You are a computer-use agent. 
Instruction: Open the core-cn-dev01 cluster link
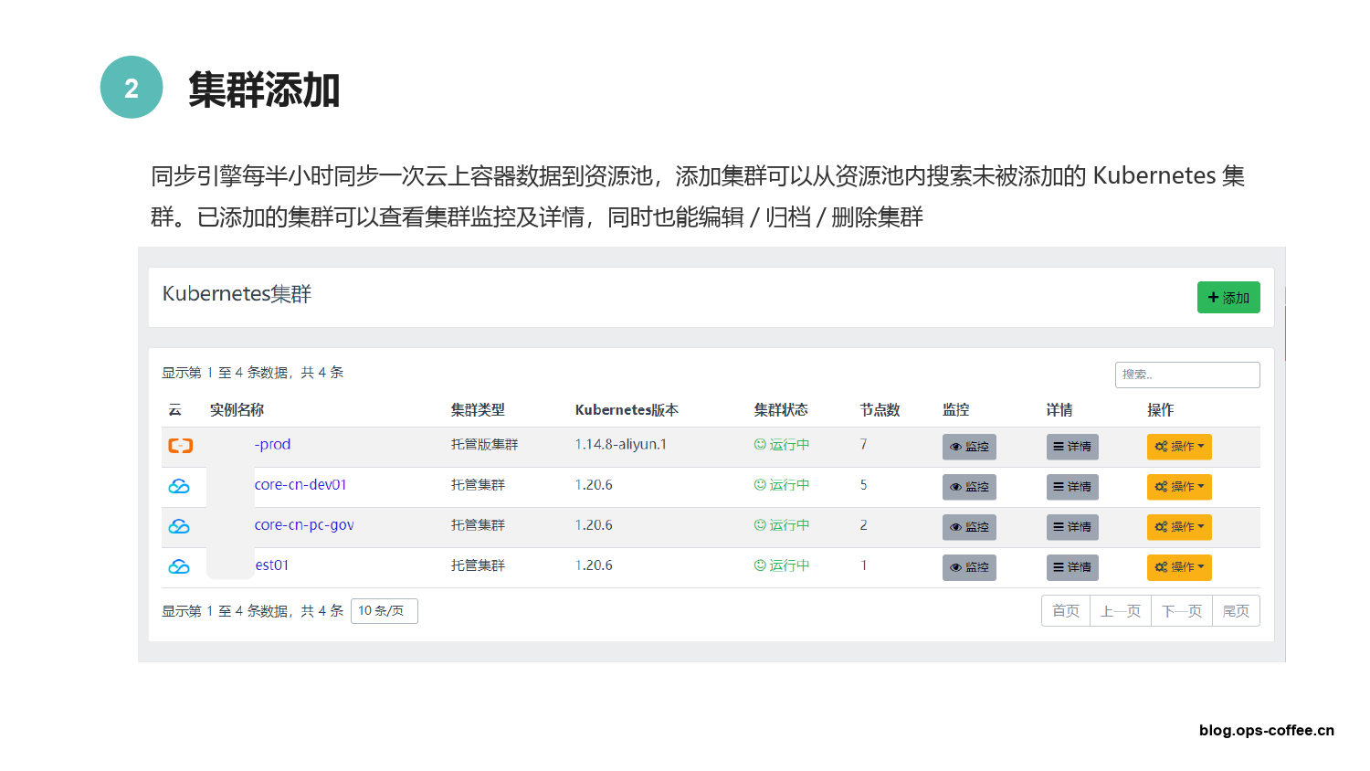(x=300, y=485)
